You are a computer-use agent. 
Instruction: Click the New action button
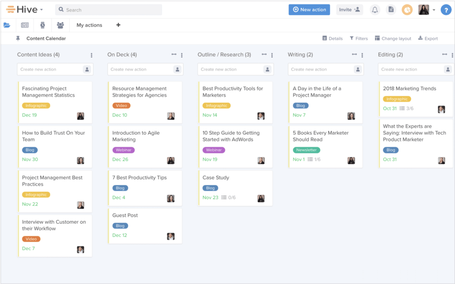click(x=309, y=10)
